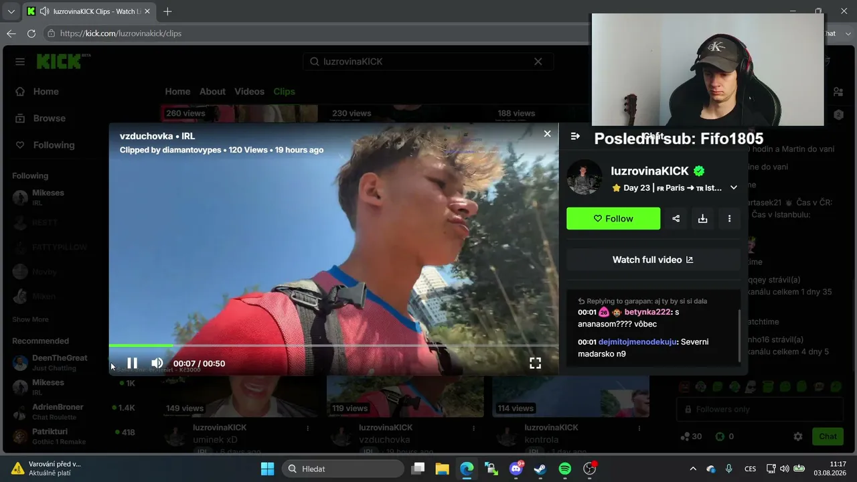This screenshot has width=857, height=482.
Task: Open File Explorer from the taskbar
Action: [x=442, y=469]
